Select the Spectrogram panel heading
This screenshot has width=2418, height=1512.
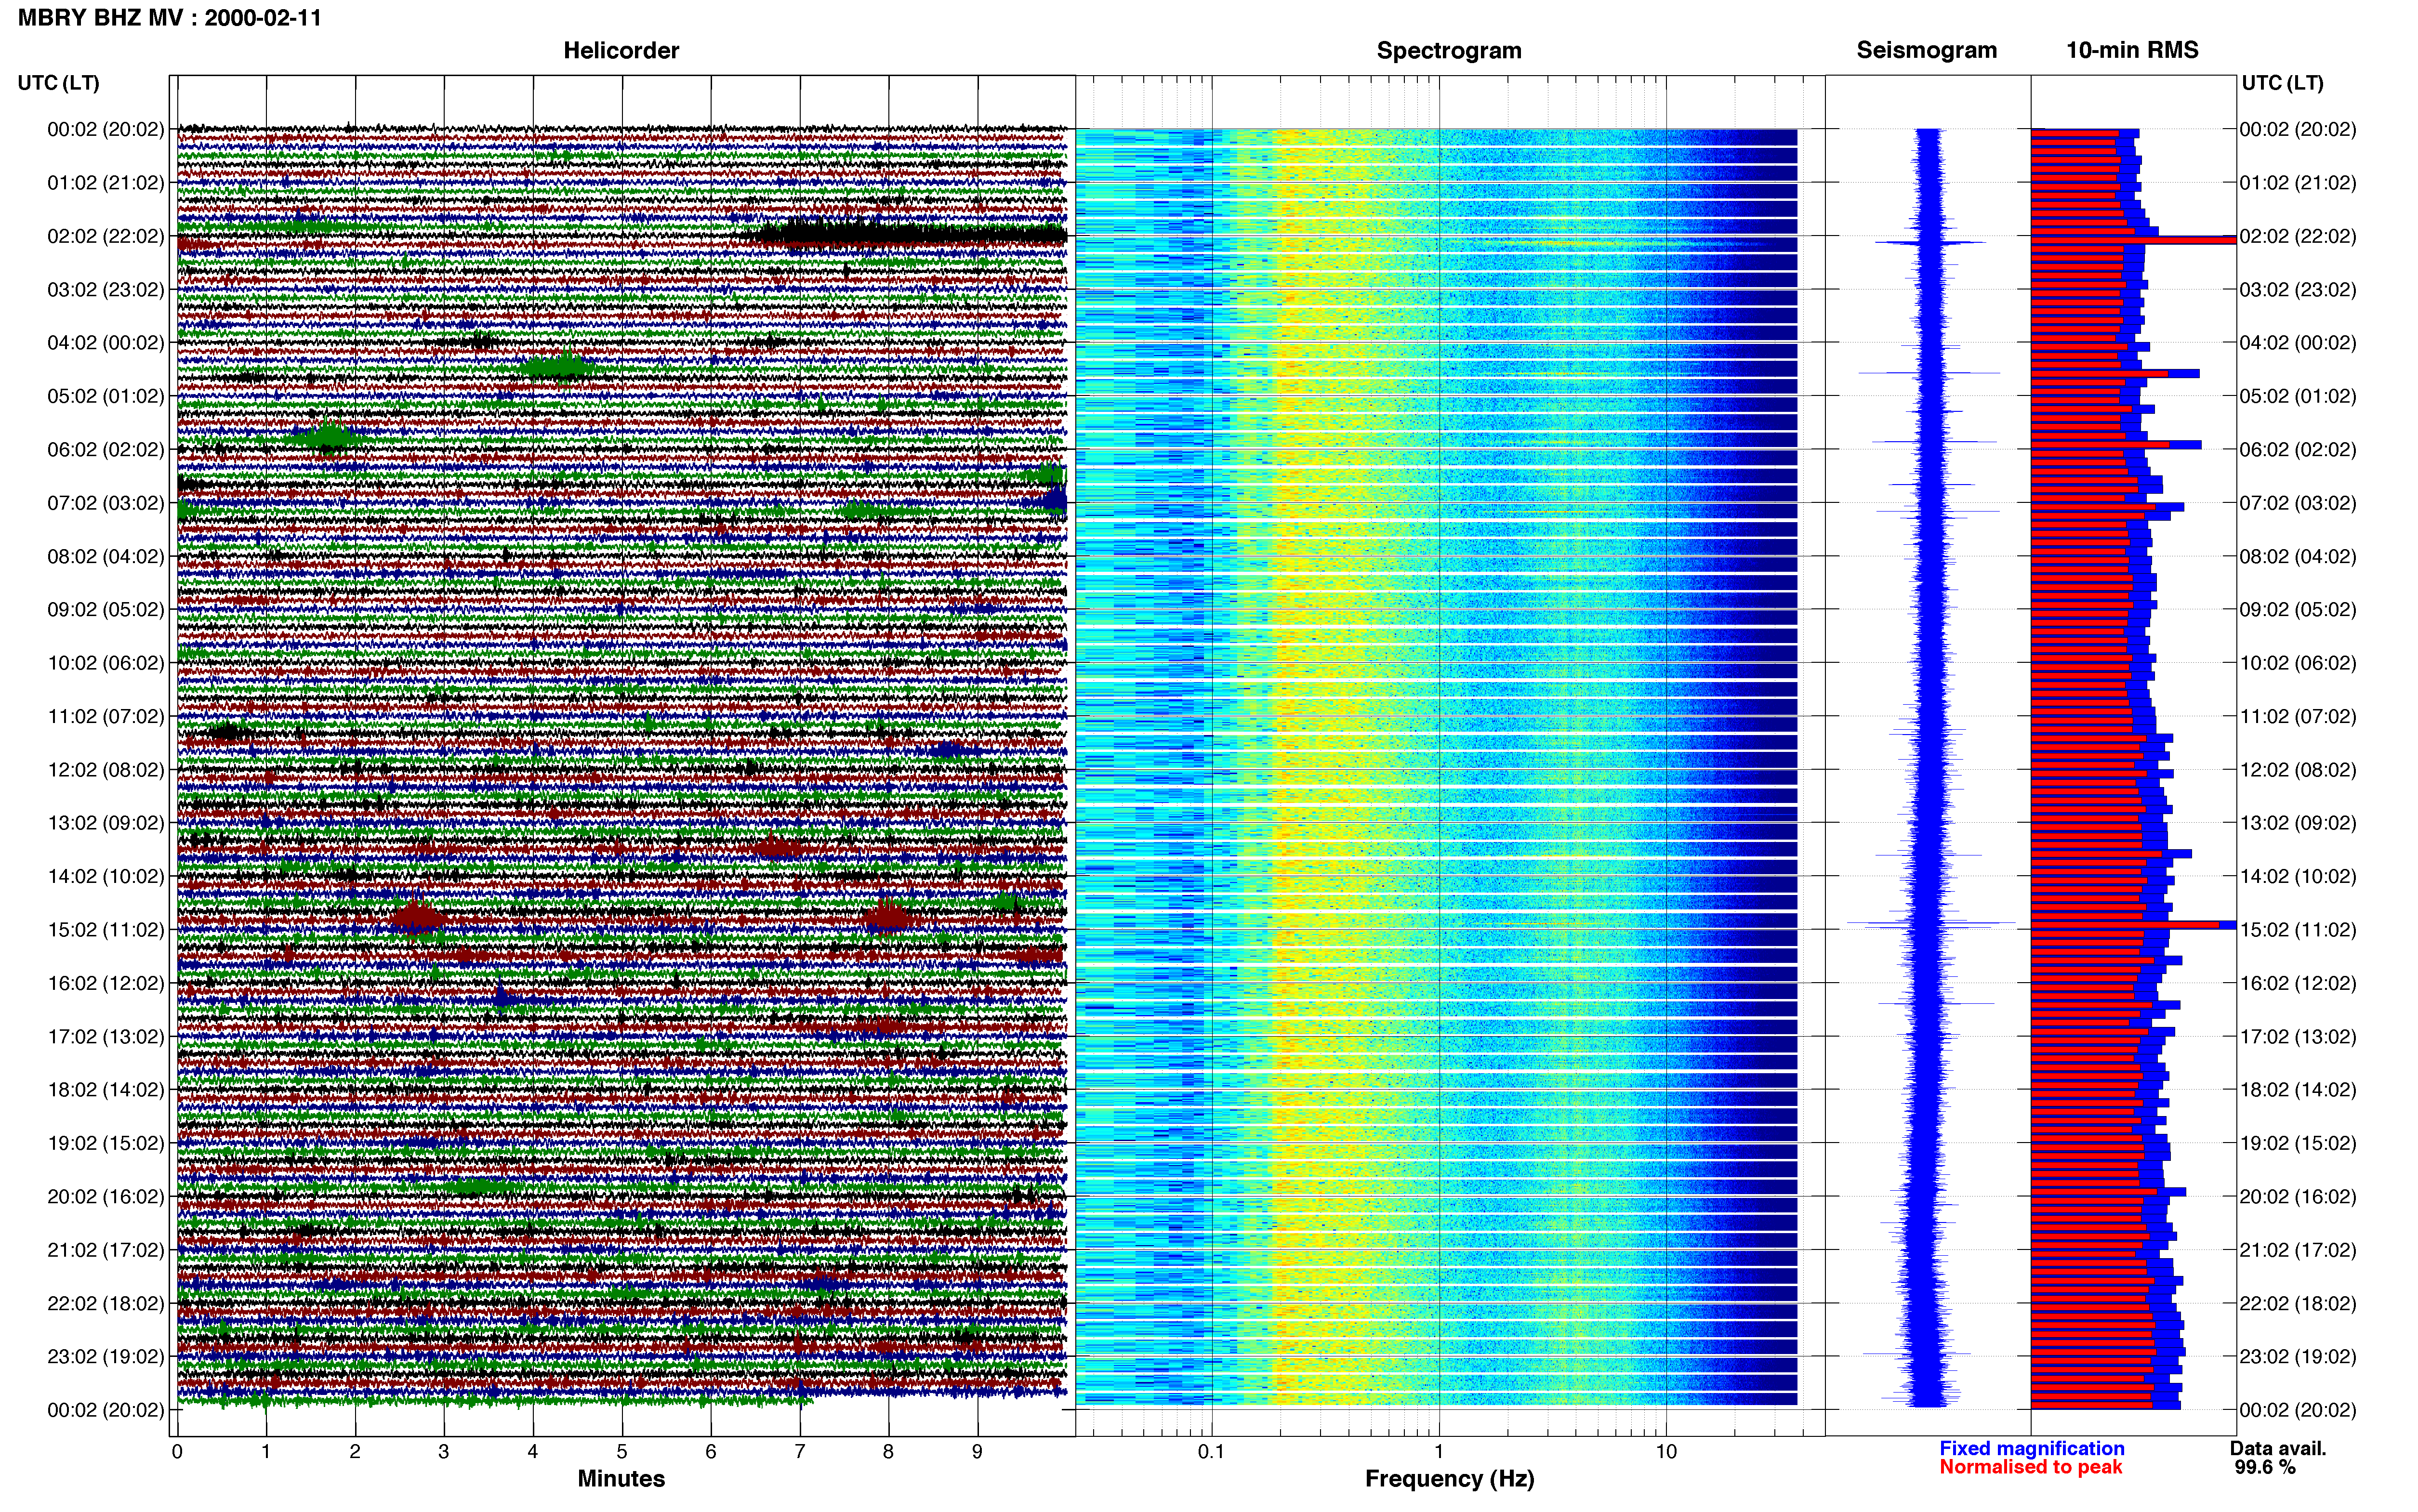coord(1449,50)
